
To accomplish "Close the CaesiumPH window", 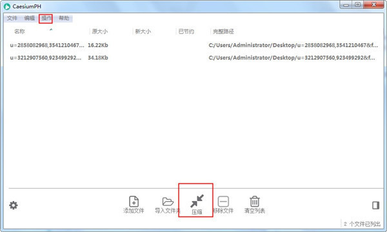I will [373, 5].
